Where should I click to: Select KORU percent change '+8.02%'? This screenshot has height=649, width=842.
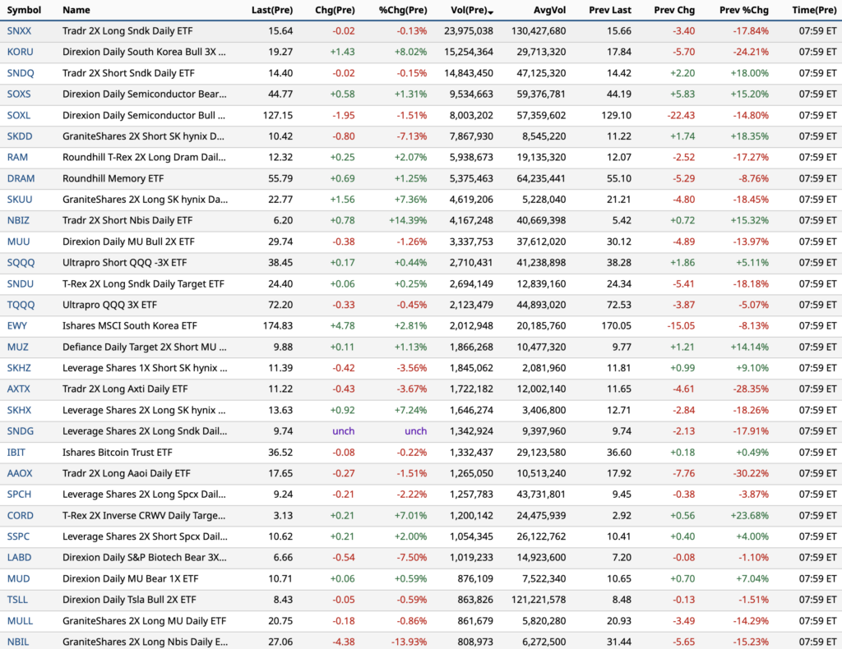tap(411, 52)
